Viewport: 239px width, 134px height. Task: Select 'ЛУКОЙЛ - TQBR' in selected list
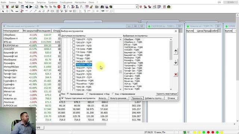131,50
